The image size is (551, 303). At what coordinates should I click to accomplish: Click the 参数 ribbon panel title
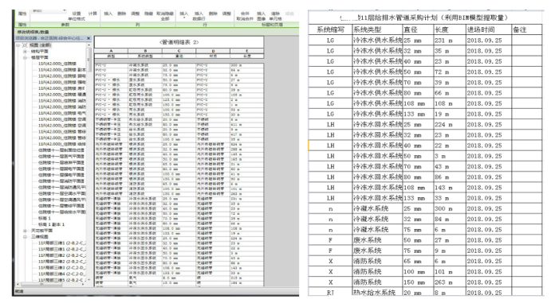click(x=65, y=25)
